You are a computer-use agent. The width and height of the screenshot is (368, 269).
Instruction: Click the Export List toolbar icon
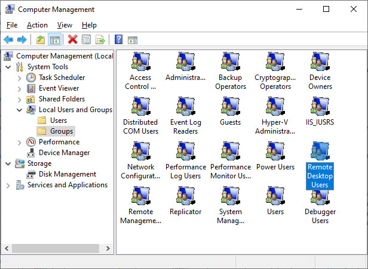[x=100, y=39]
